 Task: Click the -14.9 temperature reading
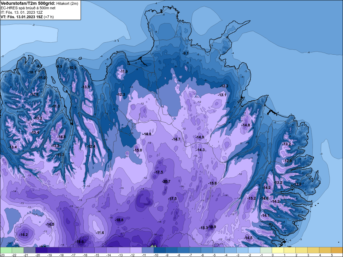click(x=200, y=137)
